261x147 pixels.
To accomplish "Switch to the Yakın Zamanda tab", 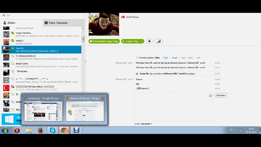I will point(64,23).
